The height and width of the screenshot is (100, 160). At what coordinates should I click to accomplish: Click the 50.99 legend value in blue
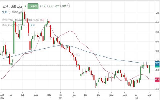coord(32,25)
